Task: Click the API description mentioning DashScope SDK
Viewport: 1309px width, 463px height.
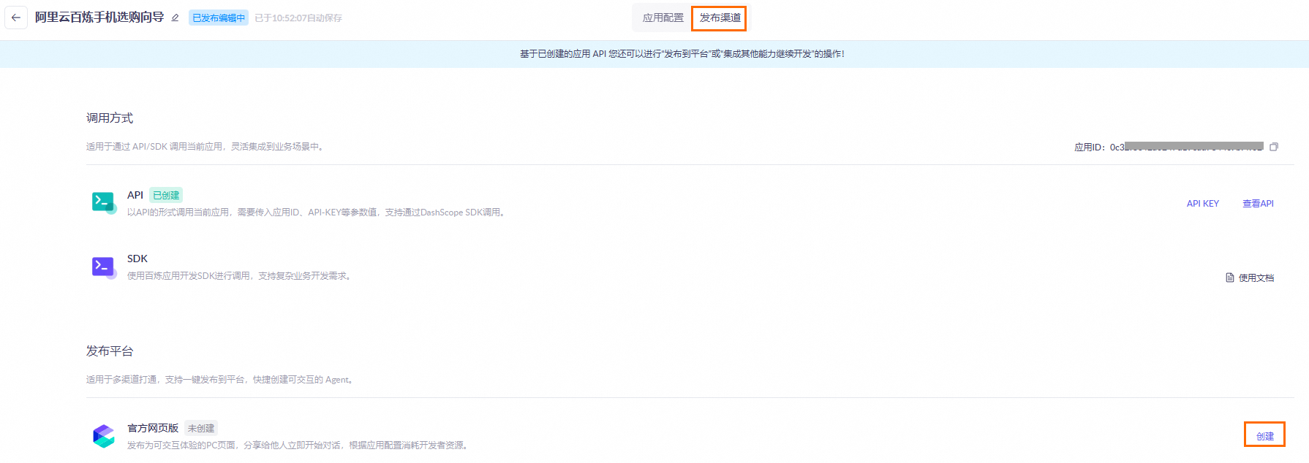Action: 317,213
